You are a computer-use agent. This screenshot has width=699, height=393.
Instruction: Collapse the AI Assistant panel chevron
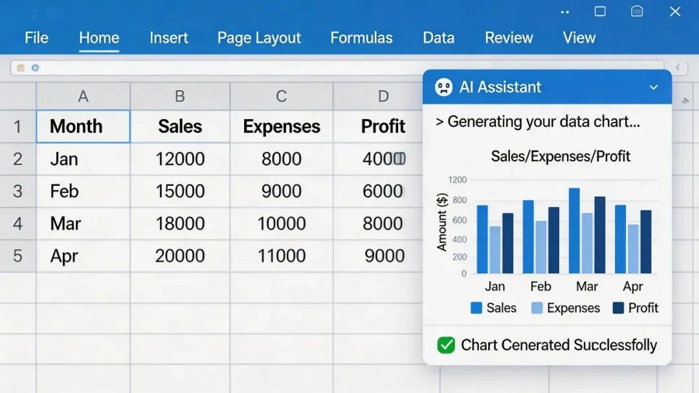(x=654, y=87)
